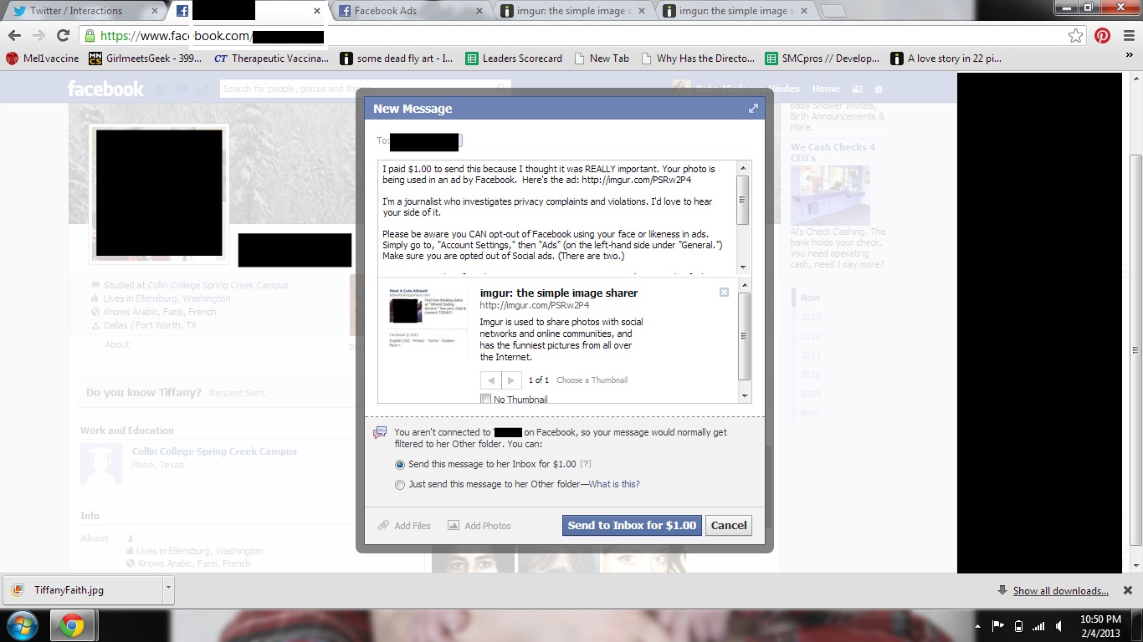
Task: Open the Windows Start menu
Action: coord(21,625)
